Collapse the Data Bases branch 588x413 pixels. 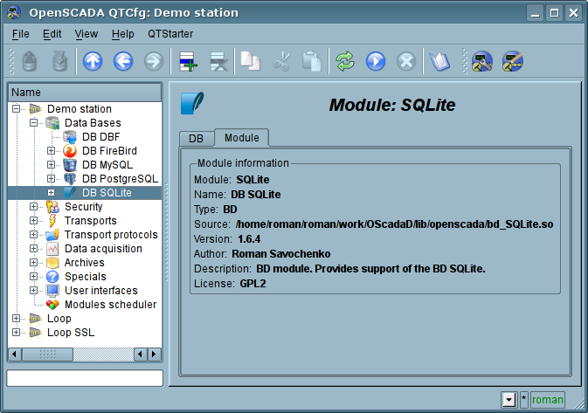pos(34,123)
